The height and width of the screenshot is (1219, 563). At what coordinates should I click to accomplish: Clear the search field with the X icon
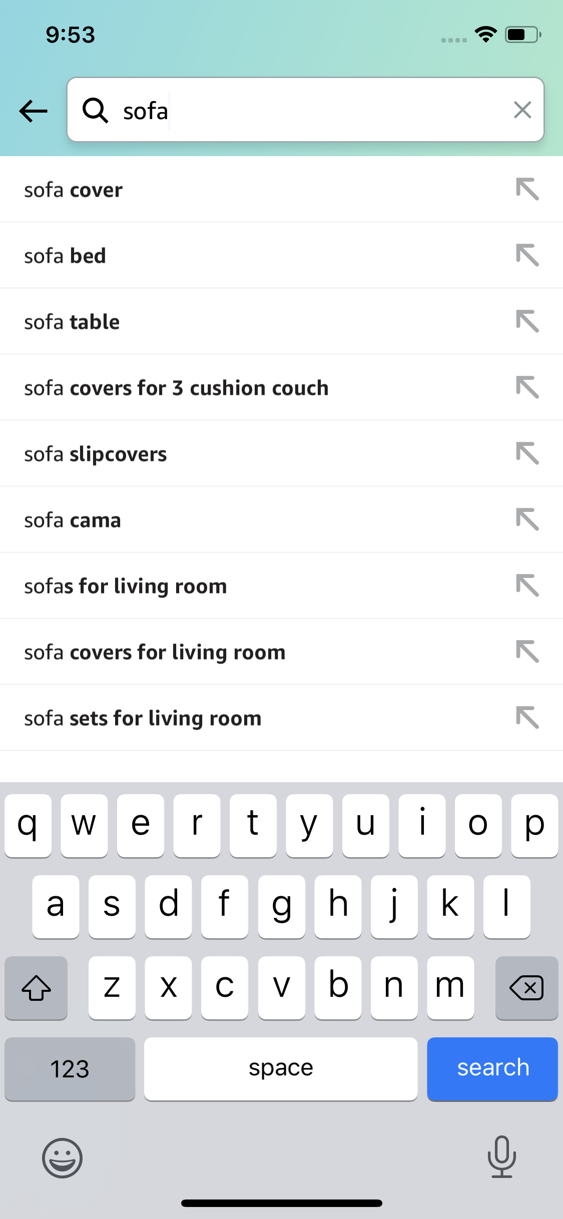522,110
